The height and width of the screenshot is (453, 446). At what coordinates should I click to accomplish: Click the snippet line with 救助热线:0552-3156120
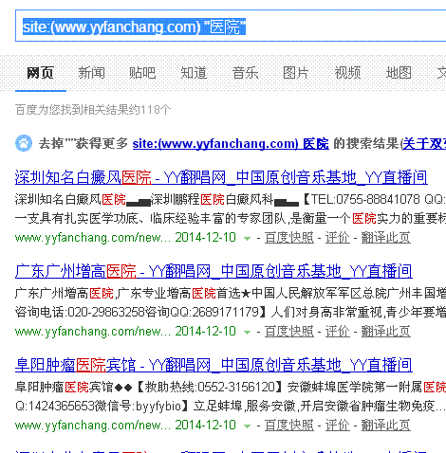tap(231, 387)
